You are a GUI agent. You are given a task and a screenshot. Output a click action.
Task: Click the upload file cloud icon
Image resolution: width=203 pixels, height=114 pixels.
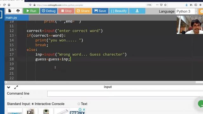click(x=18, y=11)
